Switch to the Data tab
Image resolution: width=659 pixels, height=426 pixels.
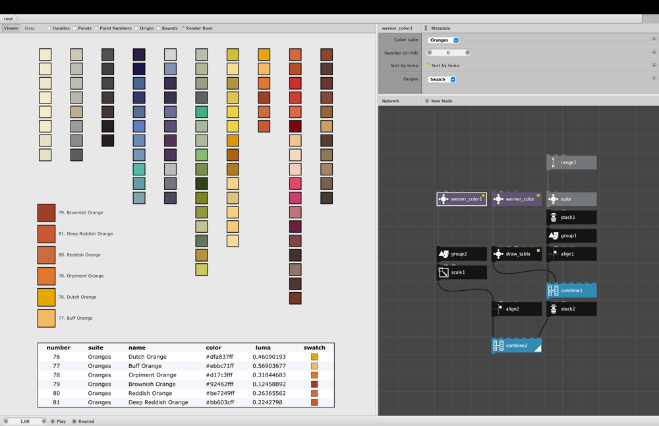[x=30, y=28]
